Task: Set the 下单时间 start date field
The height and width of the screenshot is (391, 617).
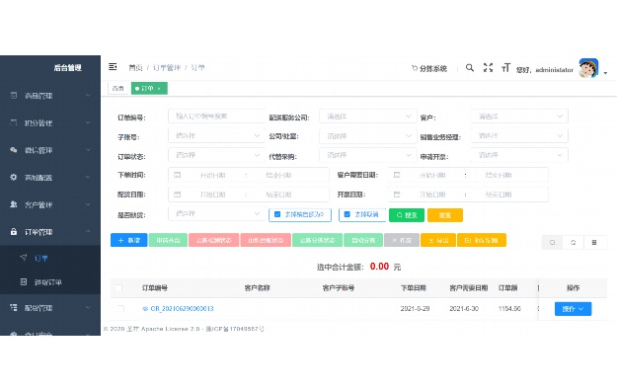Action: click(x=212, y=175)
